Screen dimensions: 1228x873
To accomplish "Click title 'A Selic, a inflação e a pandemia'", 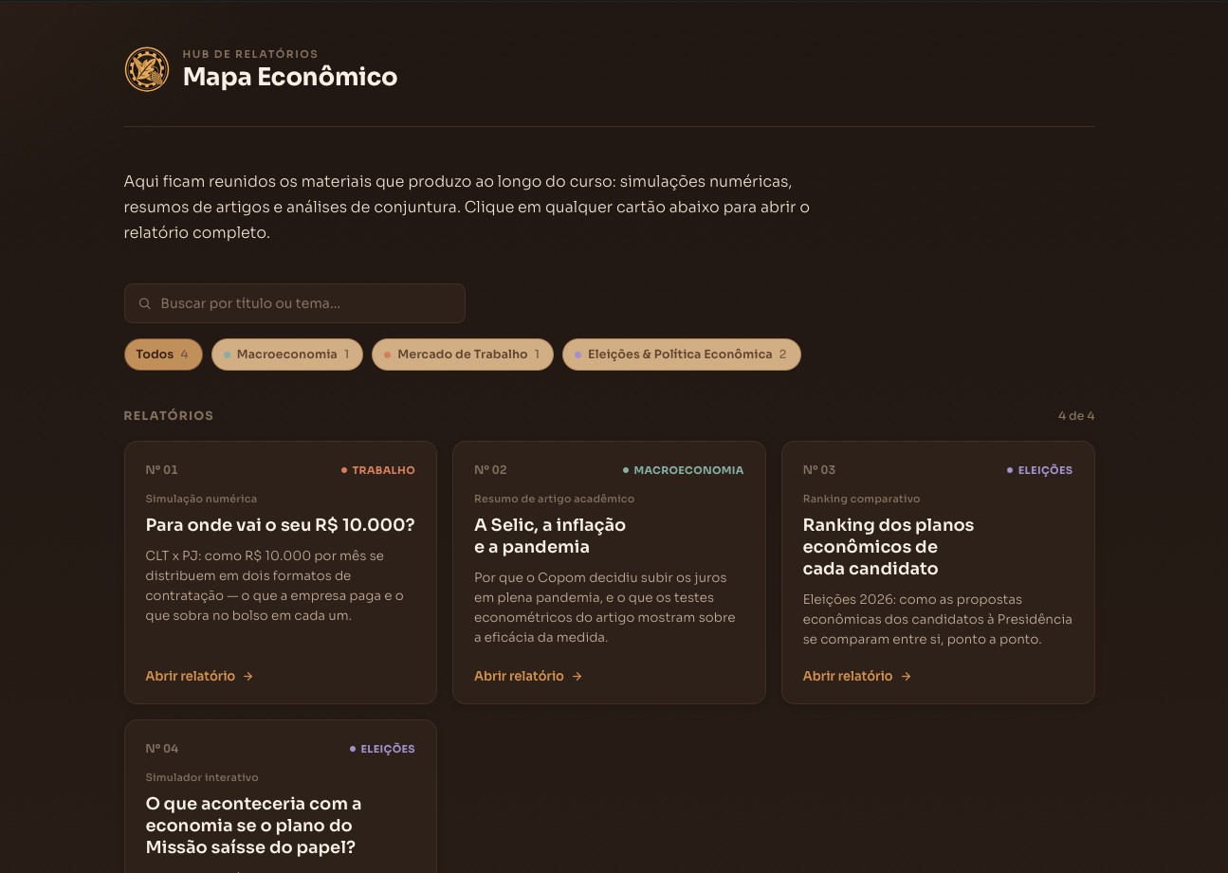I will point(550,536).
